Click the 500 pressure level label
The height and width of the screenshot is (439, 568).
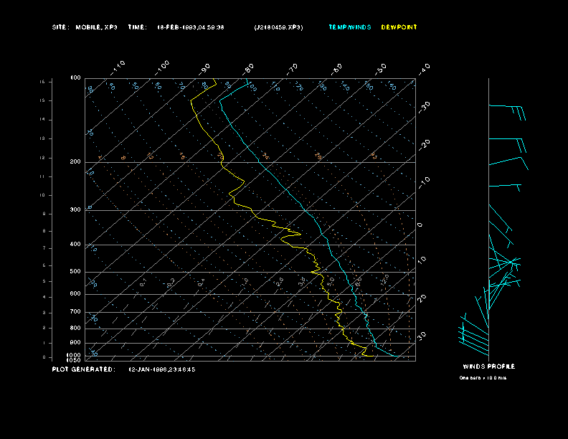click(x=75, y=272)
